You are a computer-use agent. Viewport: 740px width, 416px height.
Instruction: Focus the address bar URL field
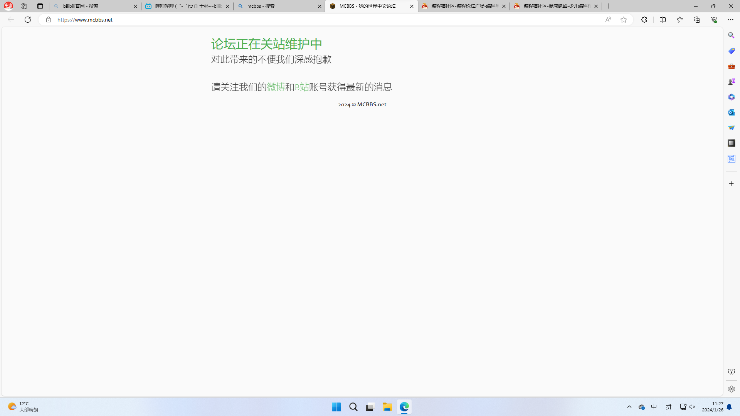pos(328,20)
